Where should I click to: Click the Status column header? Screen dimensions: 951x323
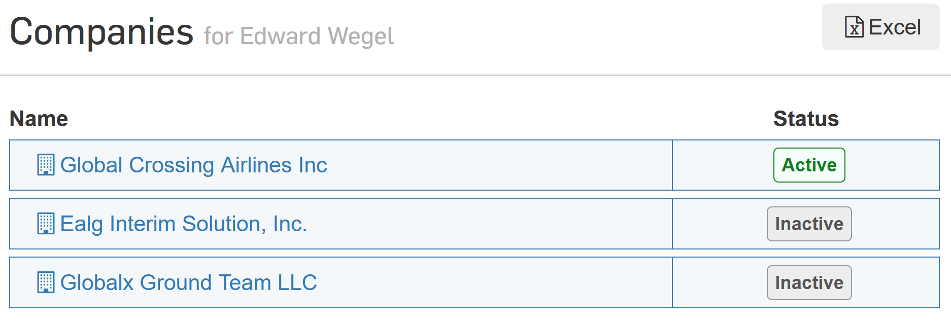pos(806,119)
